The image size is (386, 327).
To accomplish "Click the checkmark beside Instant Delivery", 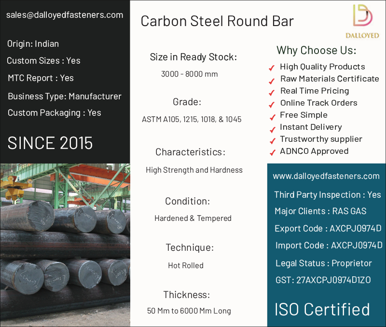I will 272,129.
